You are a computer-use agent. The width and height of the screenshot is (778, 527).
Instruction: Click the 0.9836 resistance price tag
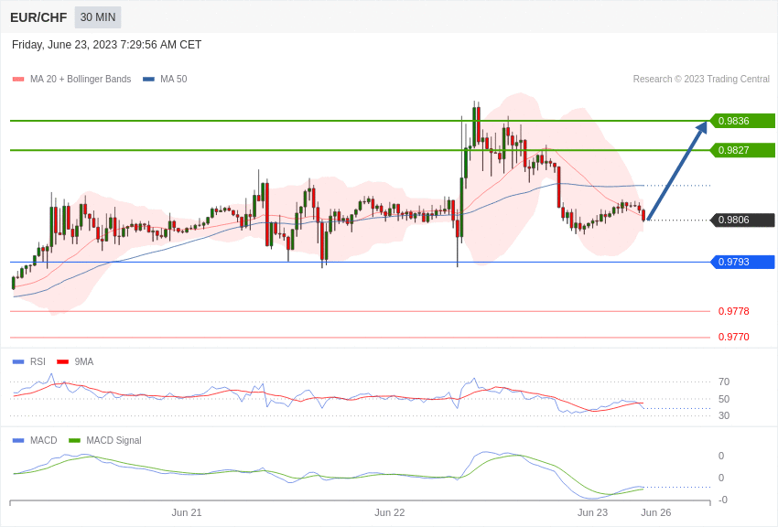click(742, 121)
